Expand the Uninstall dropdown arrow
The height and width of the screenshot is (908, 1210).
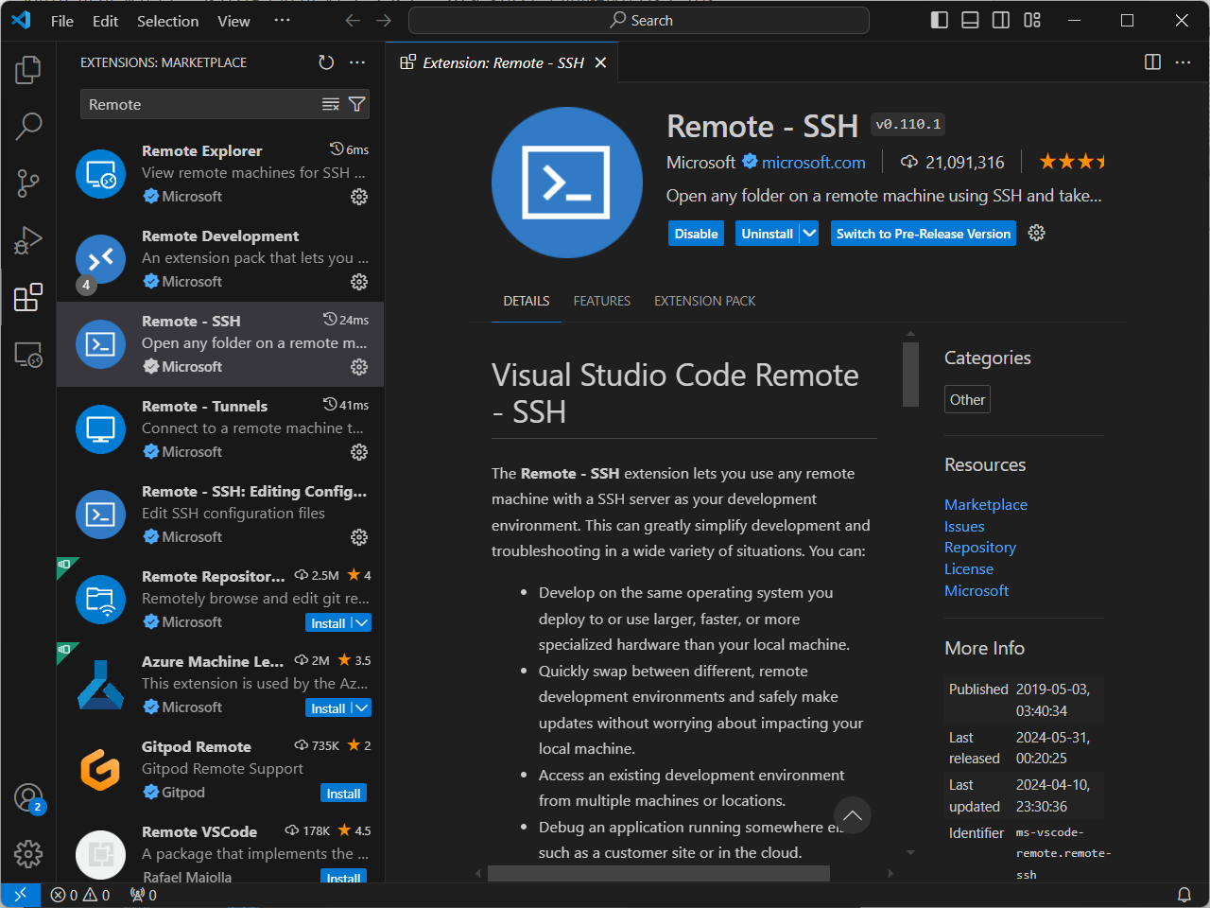tap(809, 234)
